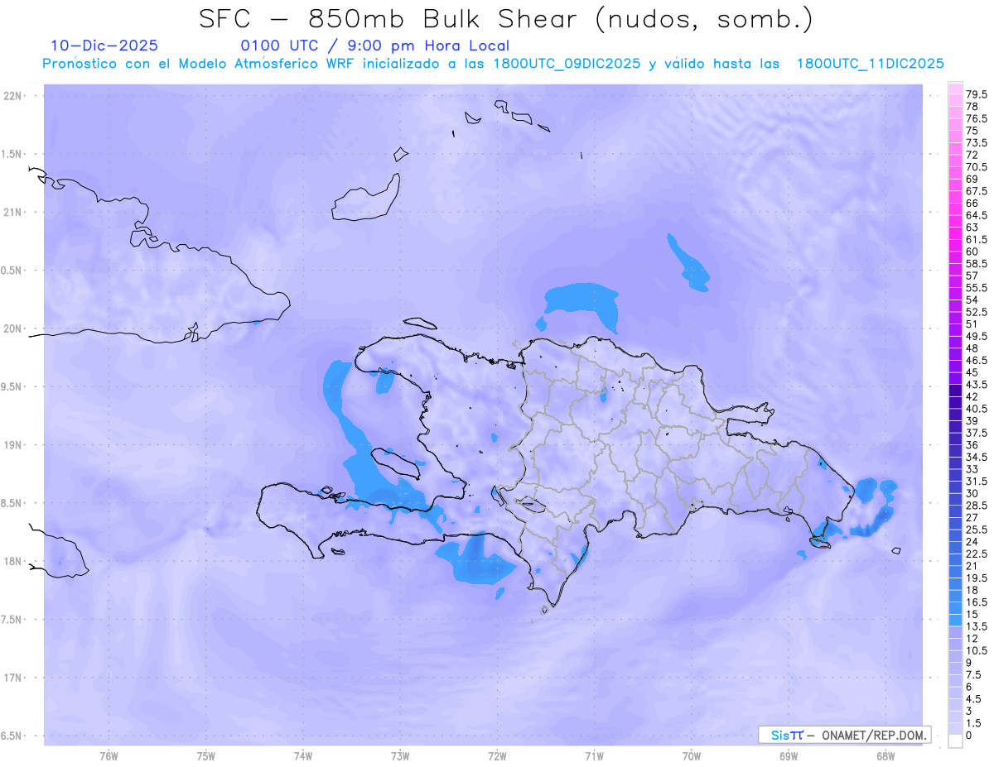The image size is (994, 767).
Task: Click the white swatch below 0 on the color scale
Action: pos(955,741)
